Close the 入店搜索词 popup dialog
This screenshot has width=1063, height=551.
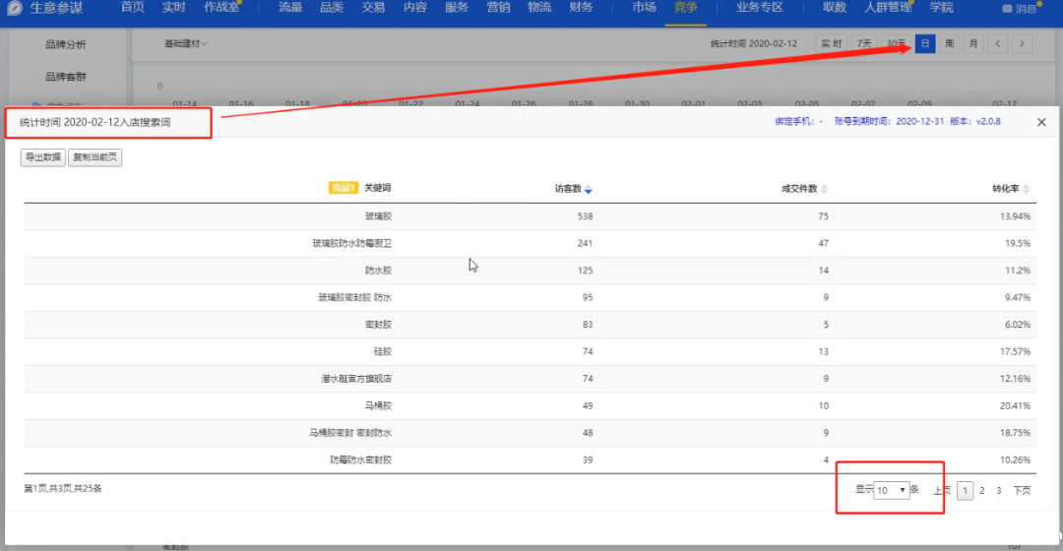pyautogui.click(x=1041, y=122)
